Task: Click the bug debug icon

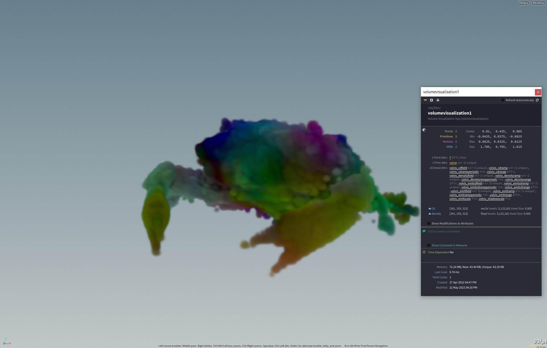Action: pyautogui.click(x=438, y=100)
